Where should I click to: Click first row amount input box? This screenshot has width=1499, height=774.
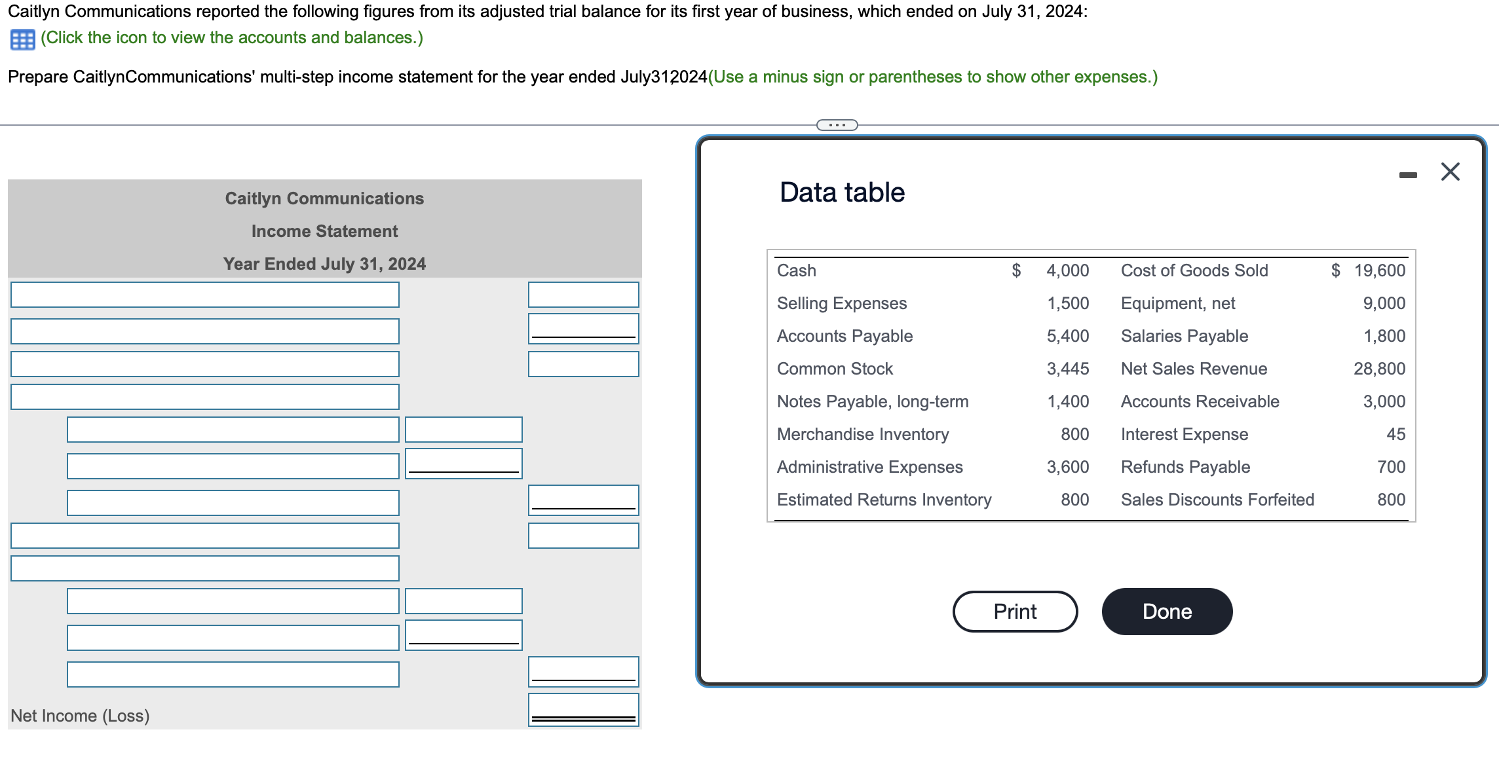click(x=583, y=295)
